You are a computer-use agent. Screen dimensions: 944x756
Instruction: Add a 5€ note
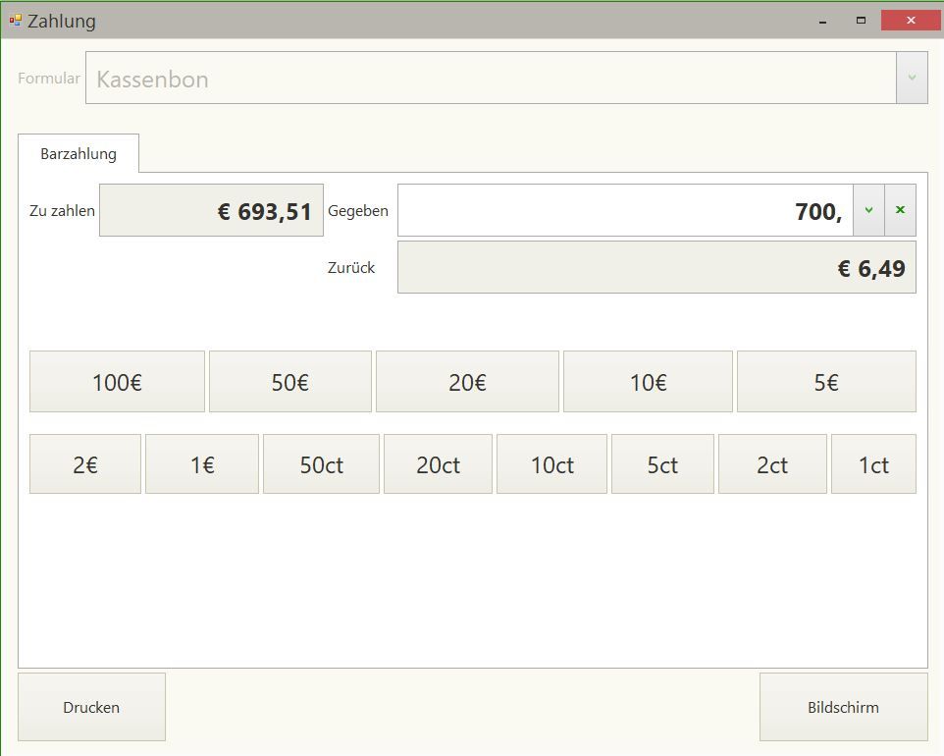(826, 382)
